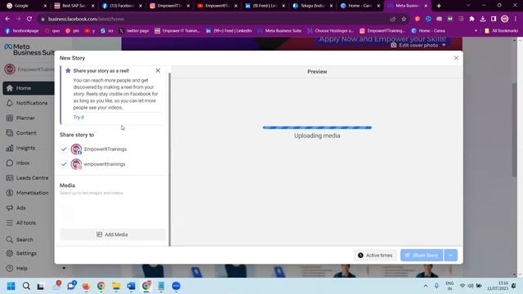Viewport: 523px width, 294px height.
Task: Open the Windows Start menu
Action: pyautogui.click(x=11, y=286)
